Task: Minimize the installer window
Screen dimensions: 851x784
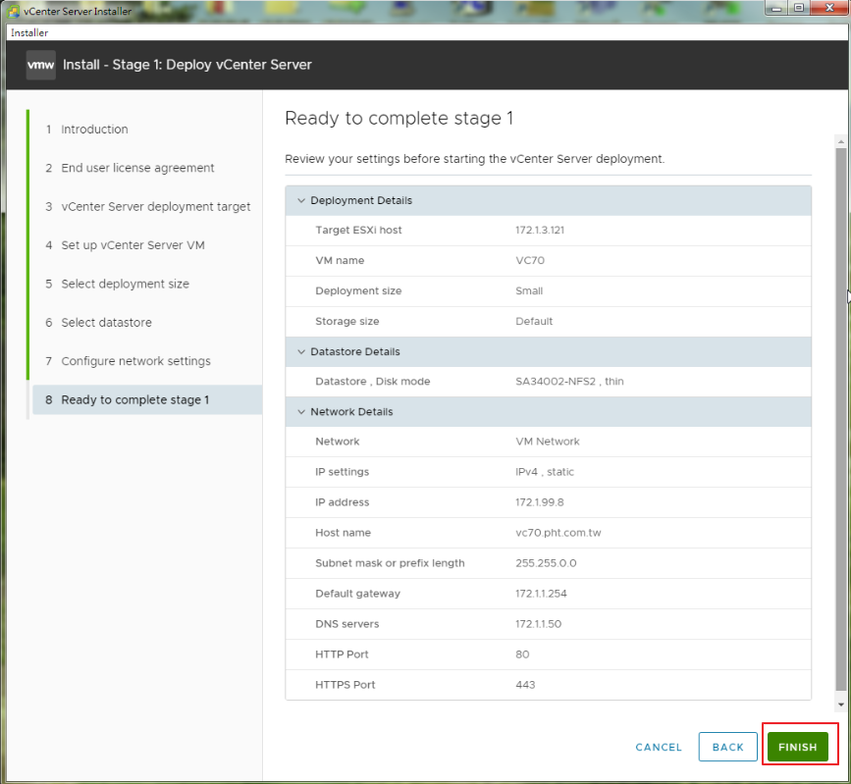Action: tap(776, 8)
